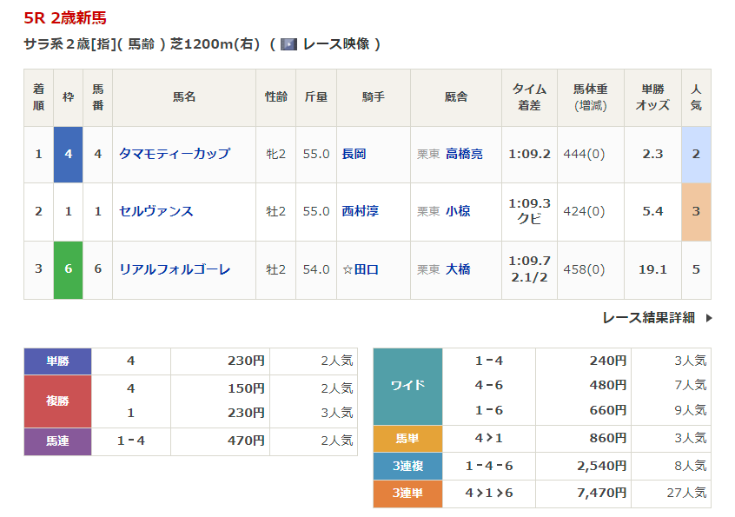The image size is (735, 517).
Task: Open jockey 西村淳 profile
Action: click(360, 211)
